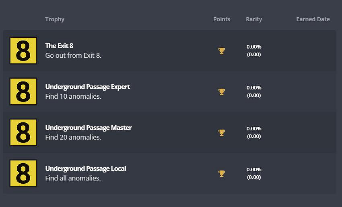Click Underground Passage Local trophy image
Image resolution: width=342 pixels, height=207 pixels.
click(x=23, y=173)
